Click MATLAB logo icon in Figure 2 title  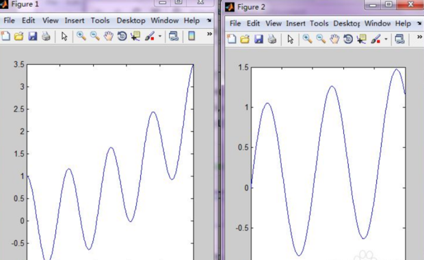(x=230, y=7)
